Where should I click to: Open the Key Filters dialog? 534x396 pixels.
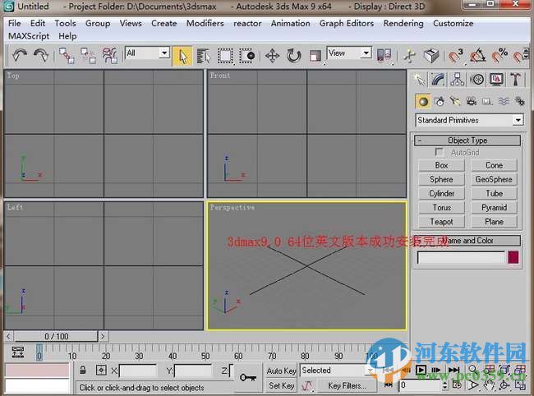[347, 386]
